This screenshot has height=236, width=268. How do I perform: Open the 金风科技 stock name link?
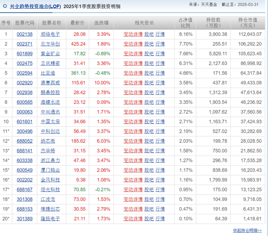(x=50, y=180)
